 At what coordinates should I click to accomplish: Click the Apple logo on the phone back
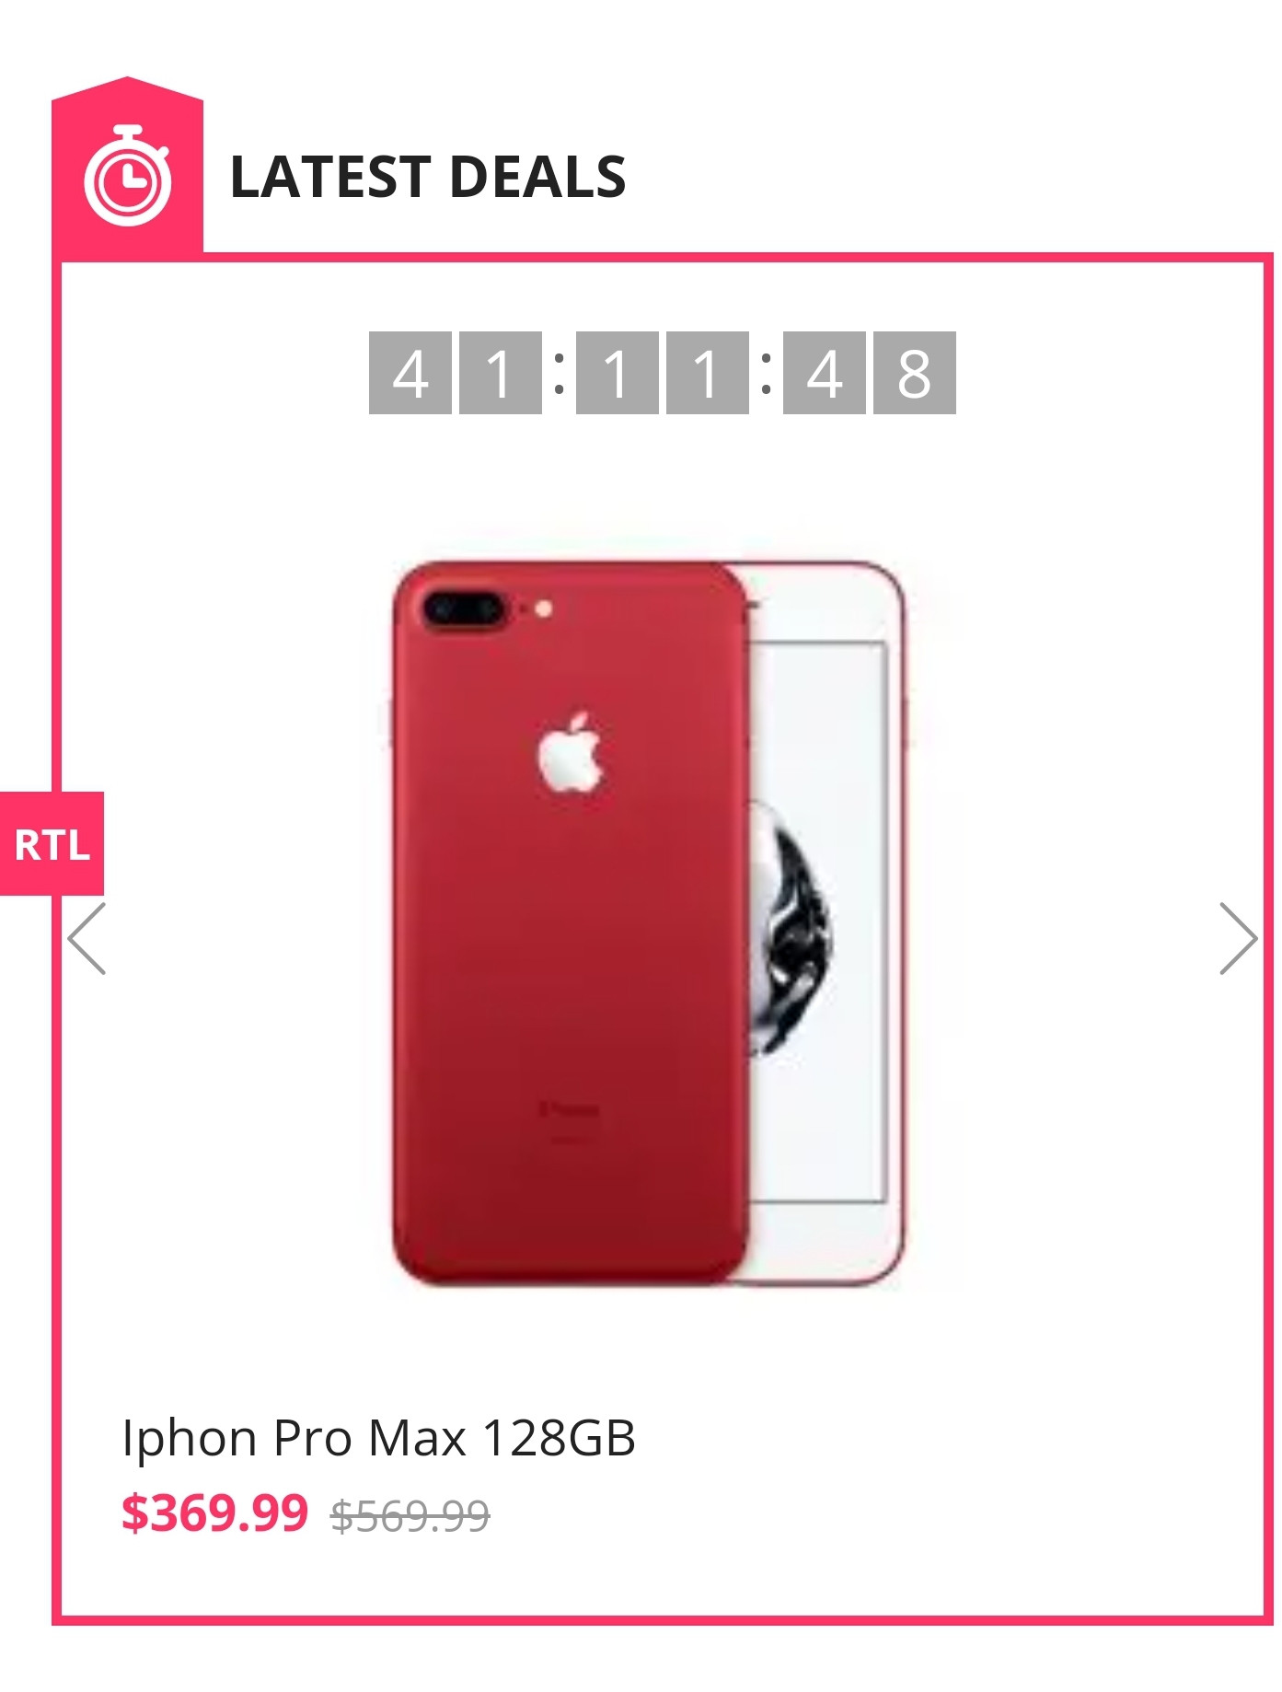(x=571, y=752)
